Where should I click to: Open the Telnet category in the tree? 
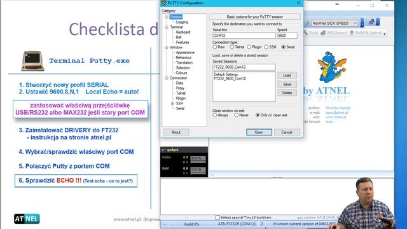[x=181, y=94]
